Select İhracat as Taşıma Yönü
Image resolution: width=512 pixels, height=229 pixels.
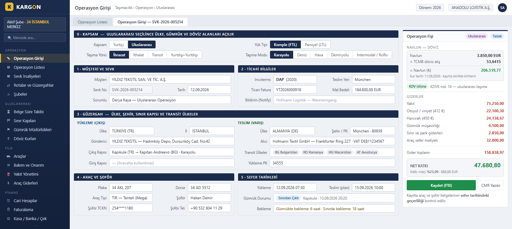119,55
